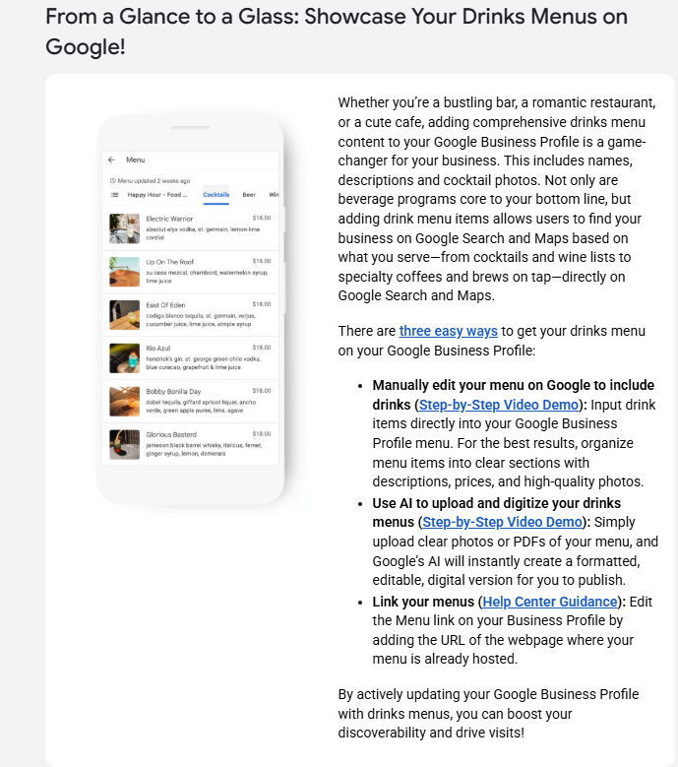Click the Bobby Bonilla Day photo
Image resolution: width=678 pixels, height=767 pixels.
(x=125, y=401)
